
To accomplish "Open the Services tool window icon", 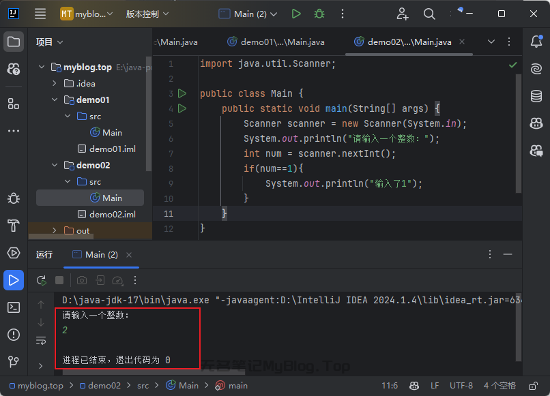I will tap(14, 253).
